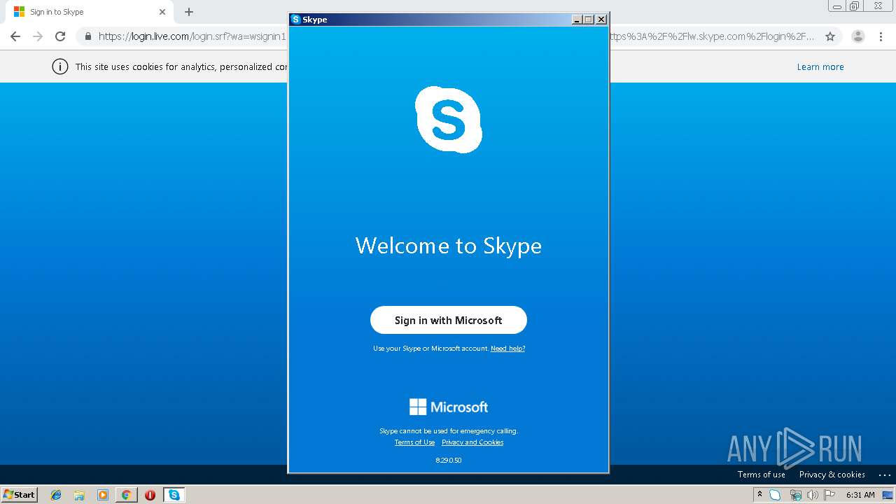Screen dimensions: 896x504
Task: Open Opera from the taskbar
Action: pos(150,495)
